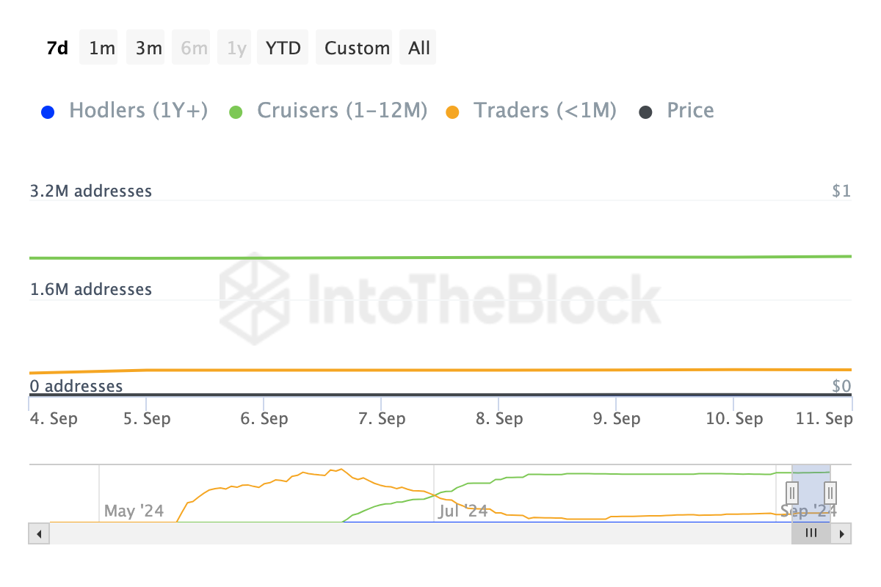Click the dark Price legend dot
Viewport: 881px width, 587px height.
646,112
